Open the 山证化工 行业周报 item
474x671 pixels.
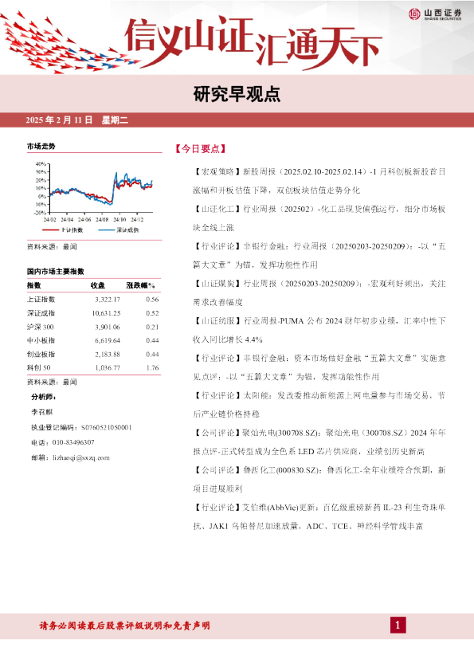319,218
